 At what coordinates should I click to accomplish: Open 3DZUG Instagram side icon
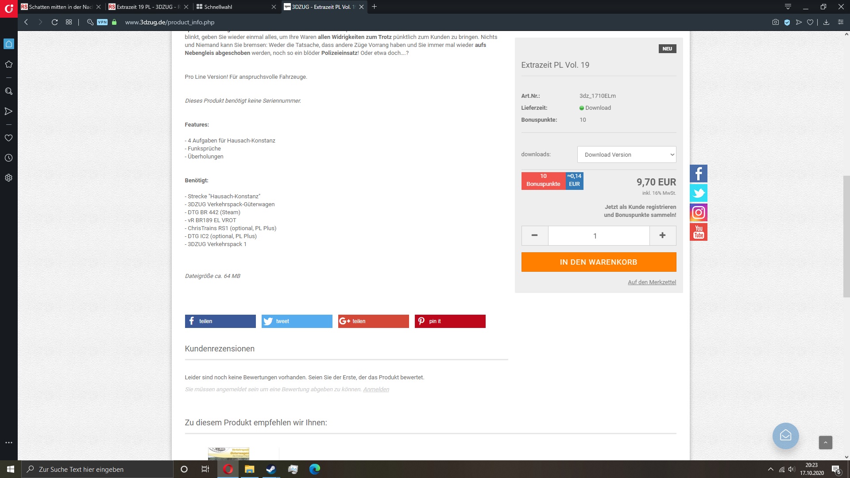[x=699, y=212]
